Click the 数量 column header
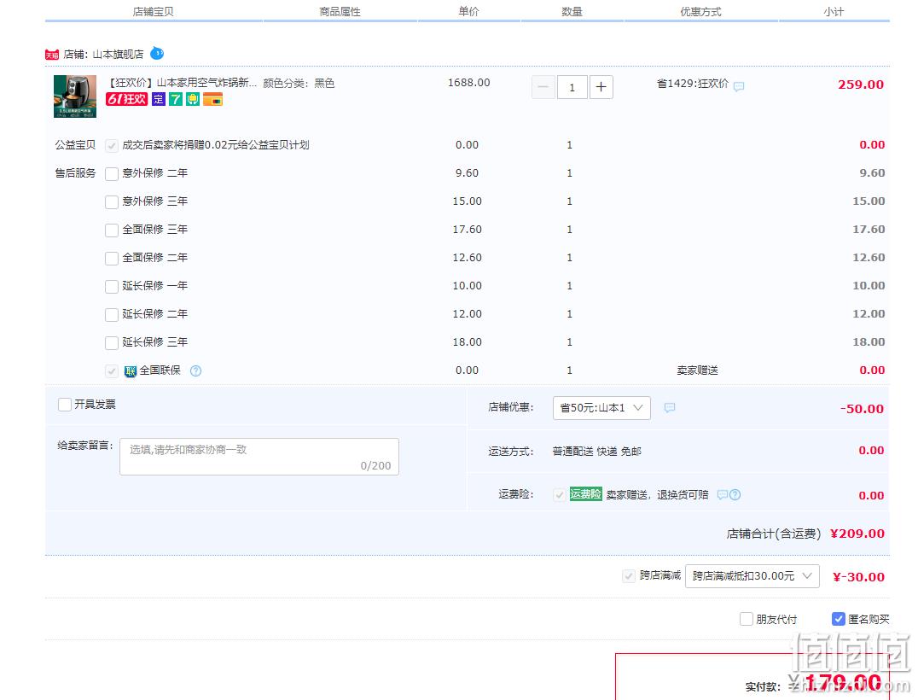 coord(572,12)
